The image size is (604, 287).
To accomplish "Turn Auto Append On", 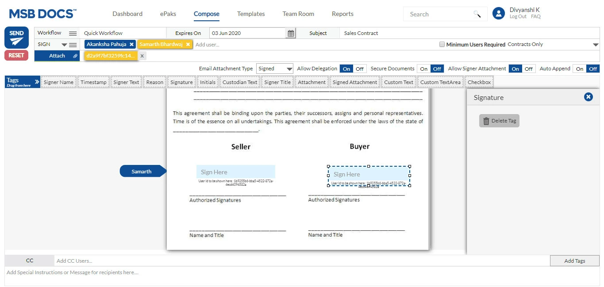I will coord(580,69).
